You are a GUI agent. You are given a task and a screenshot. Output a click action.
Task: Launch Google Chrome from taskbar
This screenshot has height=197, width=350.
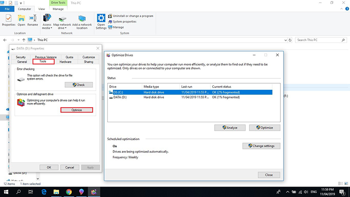pos(69,192)
